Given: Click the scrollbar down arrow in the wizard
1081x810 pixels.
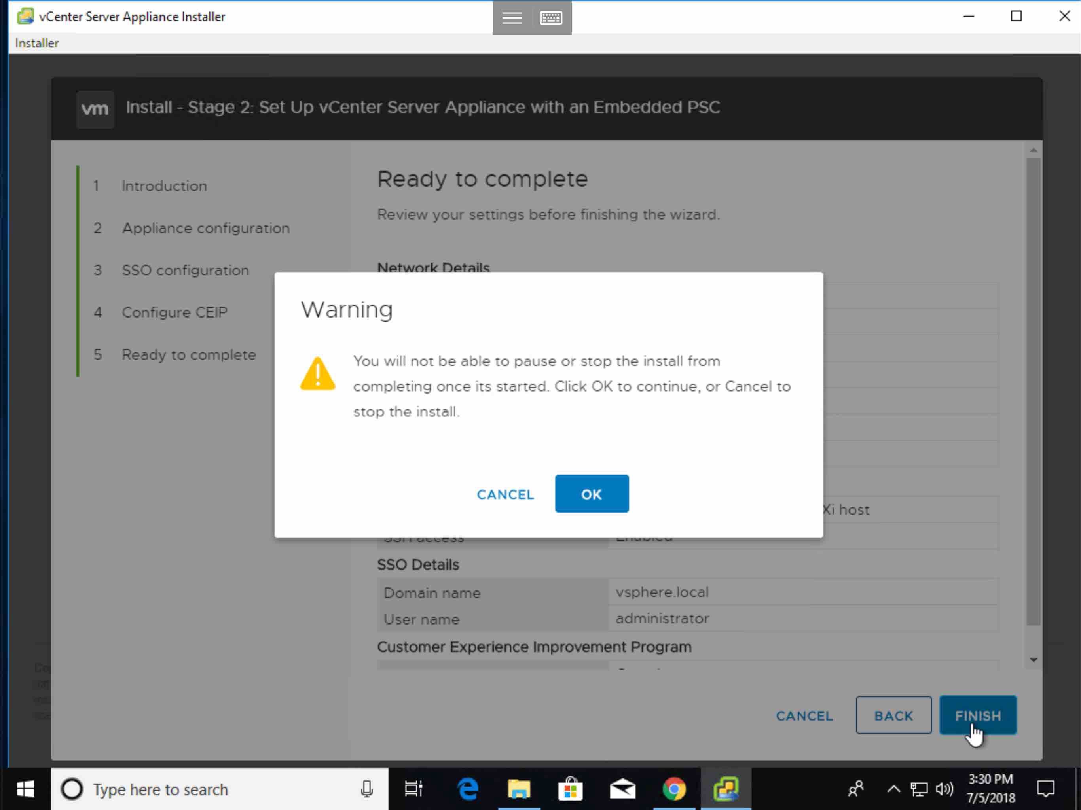Looking at the screenshot, I should [x=1033, y=660].
